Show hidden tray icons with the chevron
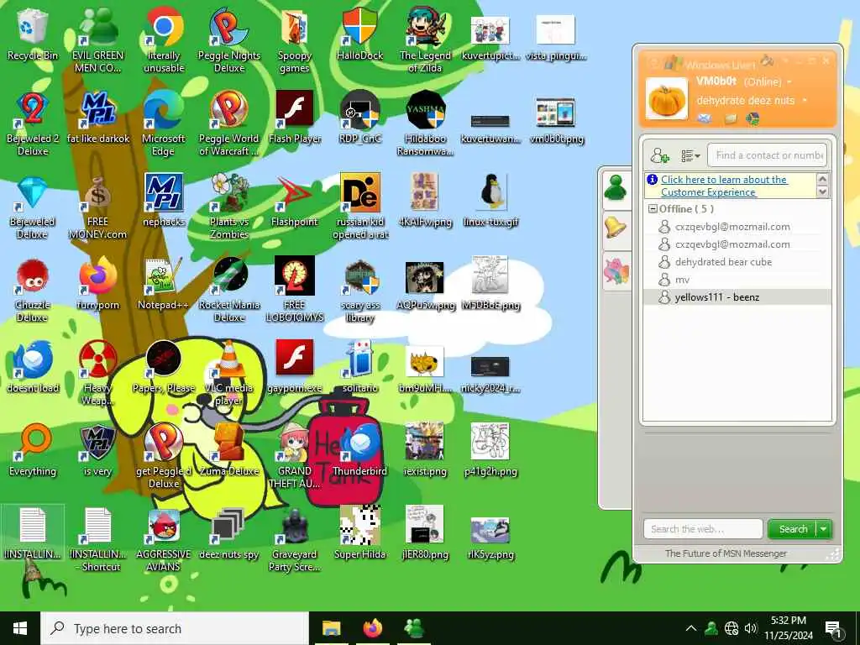The height and width of the screenshot is (645, 860). tap(691, 628)
